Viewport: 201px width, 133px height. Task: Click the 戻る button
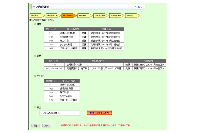pos(36,126)
